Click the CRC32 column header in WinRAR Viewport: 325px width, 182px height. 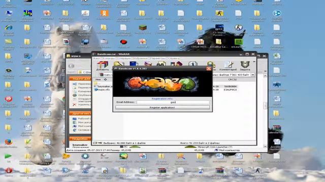coord(232,79)
